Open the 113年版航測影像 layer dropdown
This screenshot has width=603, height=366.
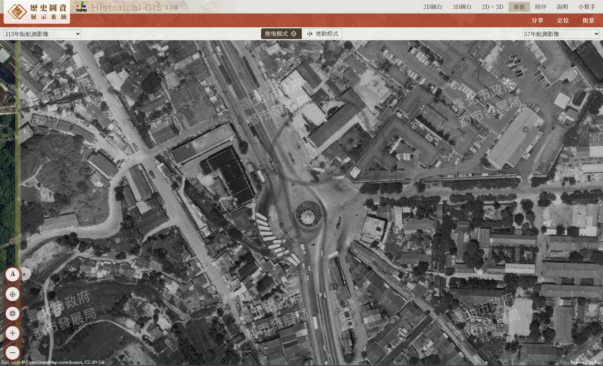[x=42, y=34]
